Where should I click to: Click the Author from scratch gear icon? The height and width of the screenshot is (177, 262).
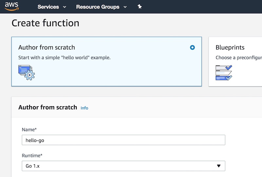27,72
